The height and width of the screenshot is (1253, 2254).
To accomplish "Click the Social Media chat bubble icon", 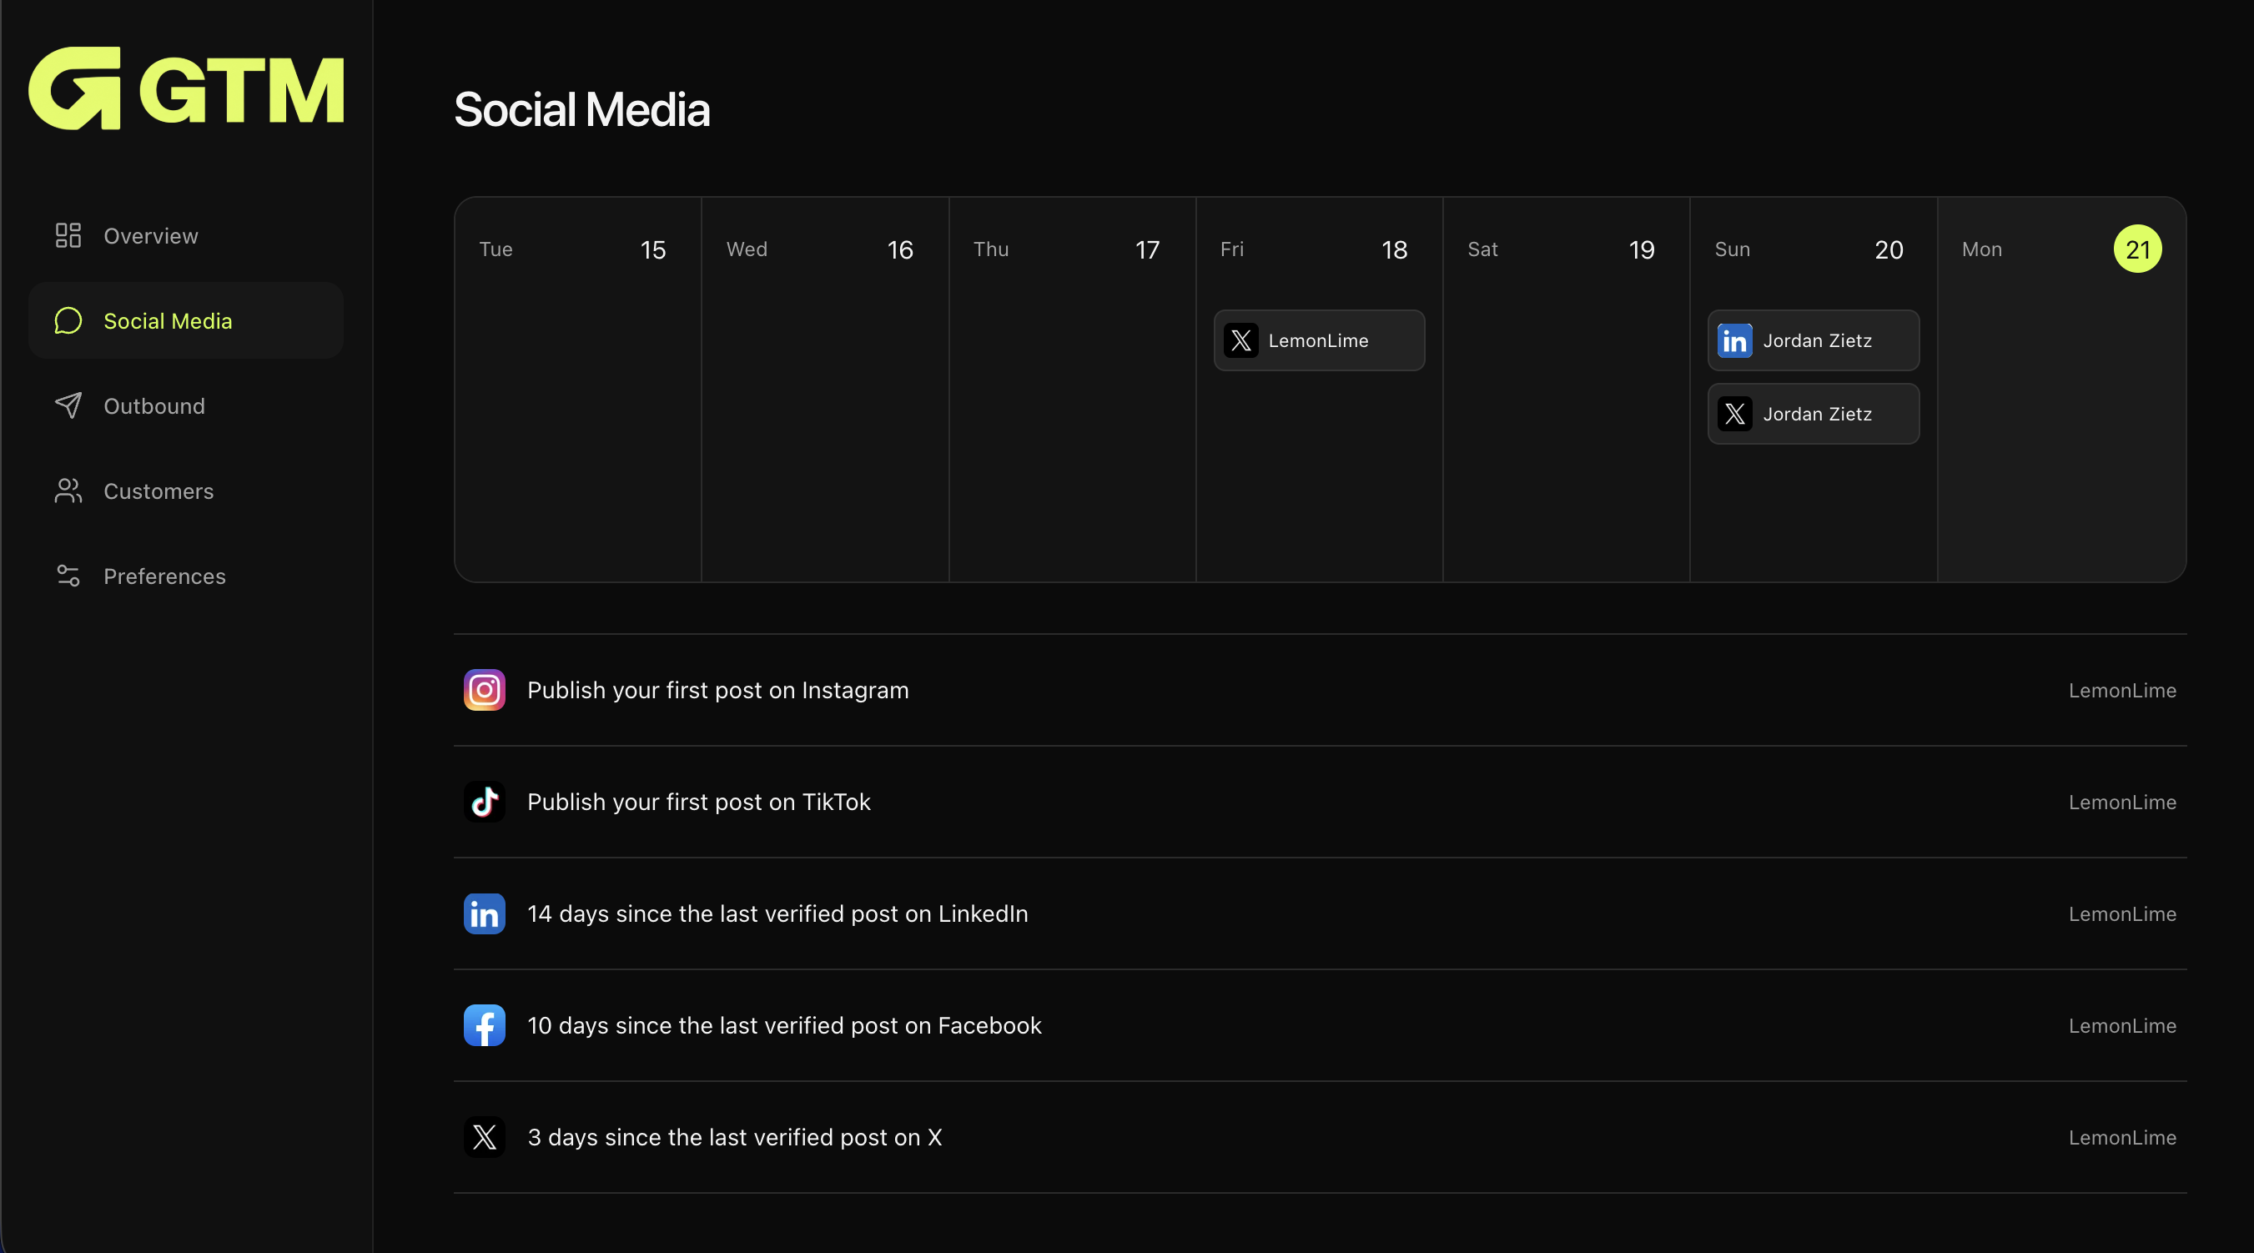I will (68, 320).
